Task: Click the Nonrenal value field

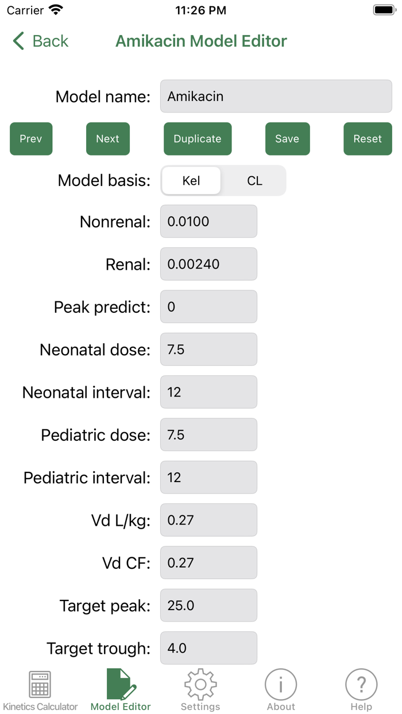Action: (x=208, y=221)
